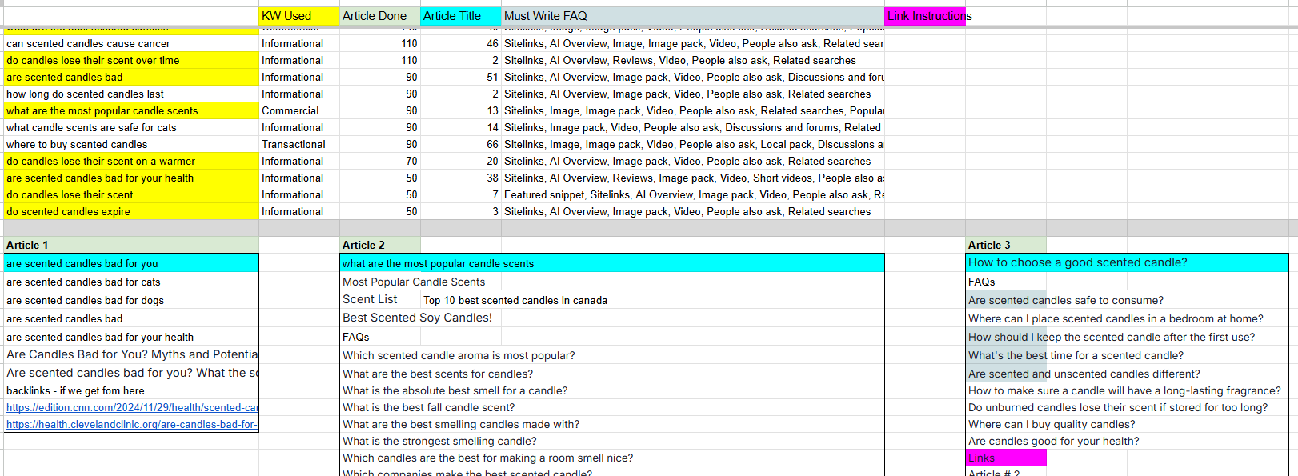The image size is (1298, 476).
Task: Select 'what candle scents are safe for cats'
Action: click(x=131, y=128)
